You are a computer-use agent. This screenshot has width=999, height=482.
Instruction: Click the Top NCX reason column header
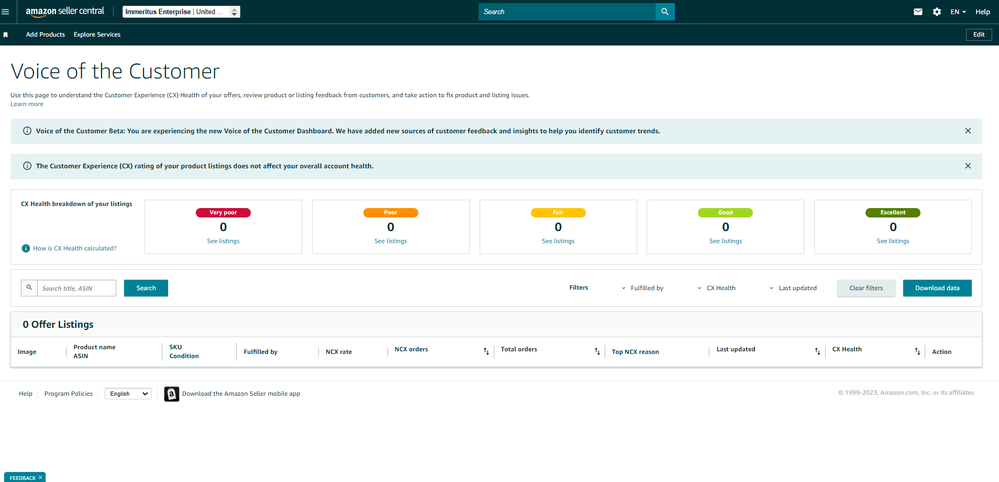pyautogui.click(x=635, y=352)
